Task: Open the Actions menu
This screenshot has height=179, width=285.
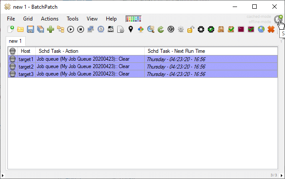Action: [x=50, y=19]
